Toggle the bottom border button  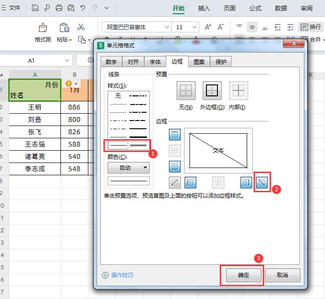(x=175, y=166)
